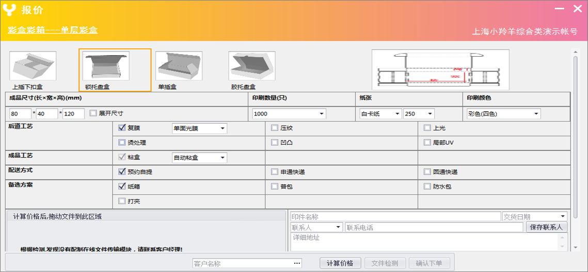588x272 pixels.
Task: Open the 印刷颜色 dropdown showing 彩色(四色)
Action: [x=536, y=114]
